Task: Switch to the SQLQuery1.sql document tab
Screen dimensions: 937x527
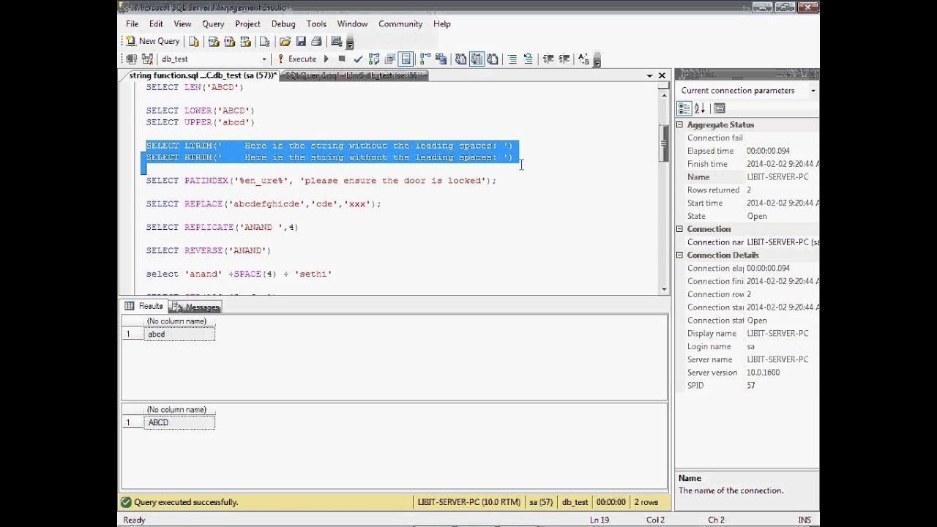Action: point(355,75)
